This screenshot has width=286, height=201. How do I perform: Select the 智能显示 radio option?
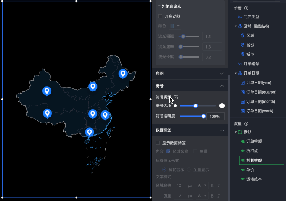(x=164, y=169)
